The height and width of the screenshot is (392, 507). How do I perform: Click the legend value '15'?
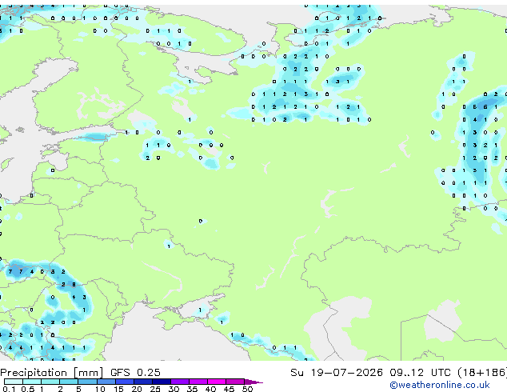(118, 389)
